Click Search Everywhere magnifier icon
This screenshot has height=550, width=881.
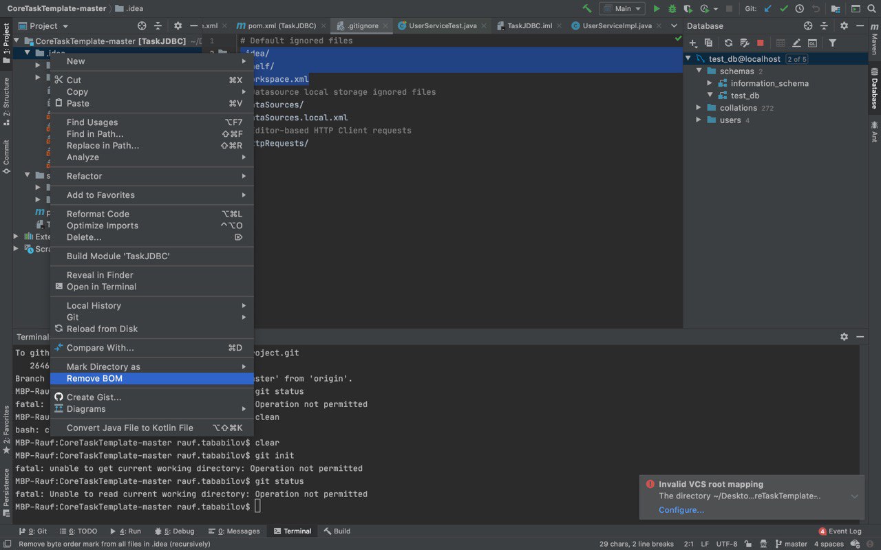[873, 9]
